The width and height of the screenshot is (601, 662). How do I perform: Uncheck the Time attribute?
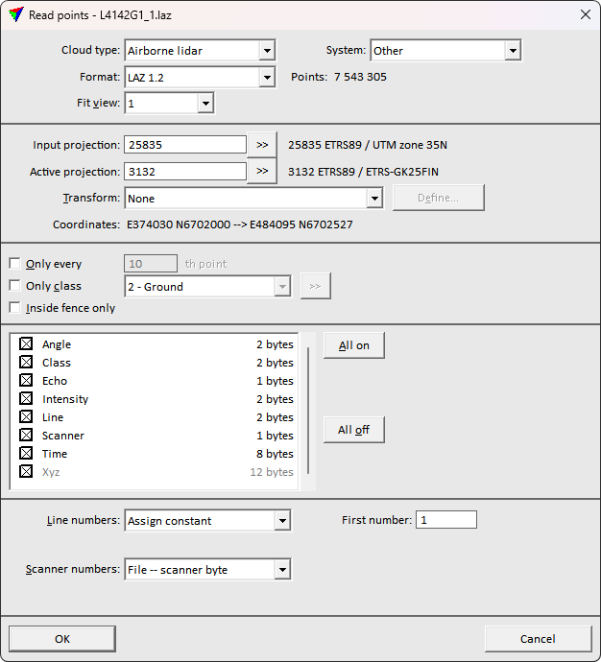tap(26, 454)
